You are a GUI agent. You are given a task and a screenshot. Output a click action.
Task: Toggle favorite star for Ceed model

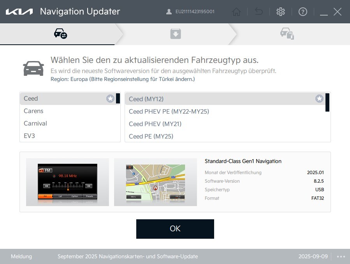pyautogui.click(x=110, y=99)
